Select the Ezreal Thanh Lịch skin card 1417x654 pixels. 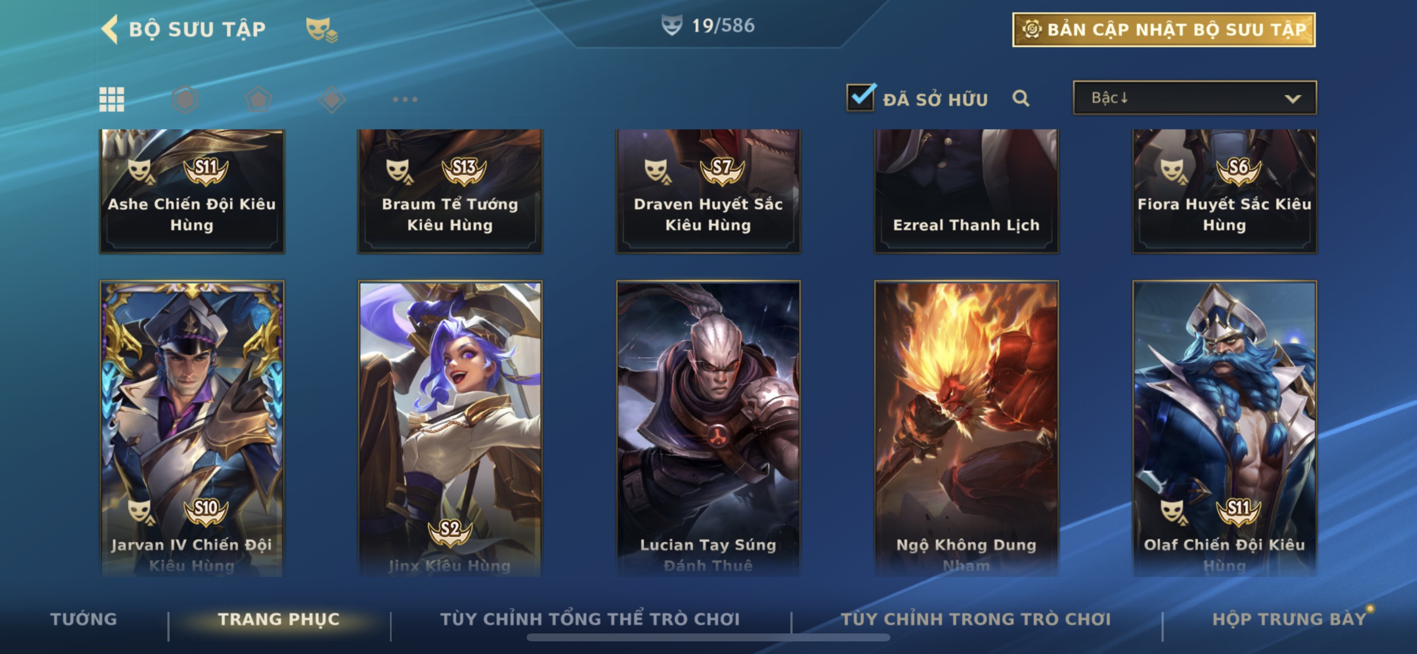[966, 191]
